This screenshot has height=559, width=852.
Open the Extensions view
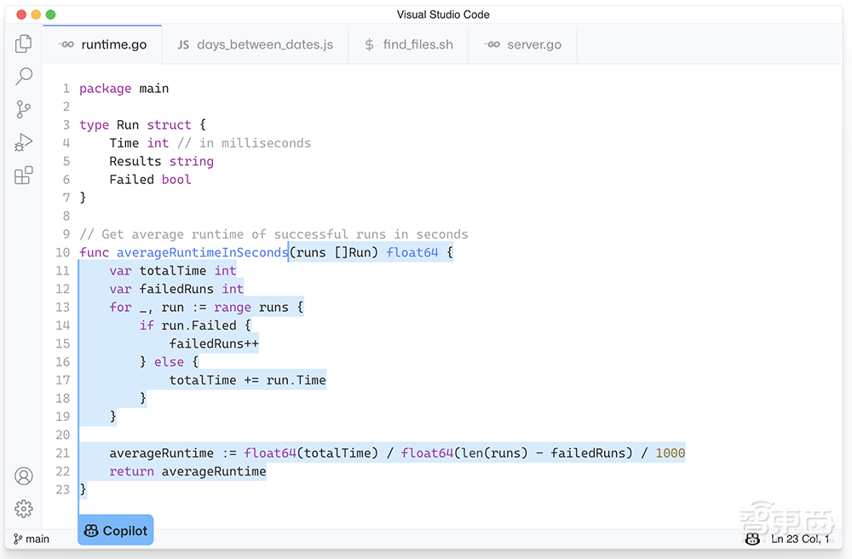pos(23,176)
